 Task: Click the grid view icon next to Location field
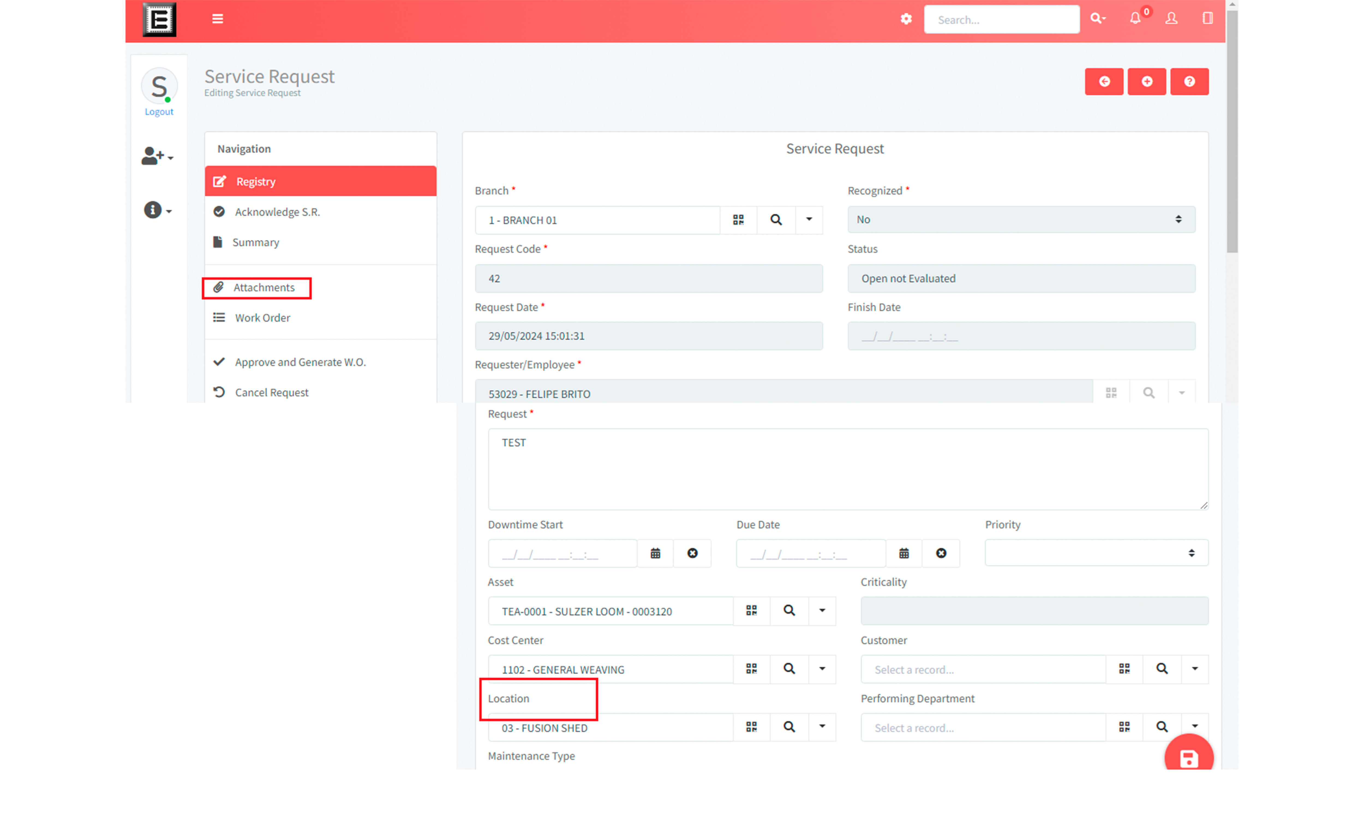(x=751, y=727)
